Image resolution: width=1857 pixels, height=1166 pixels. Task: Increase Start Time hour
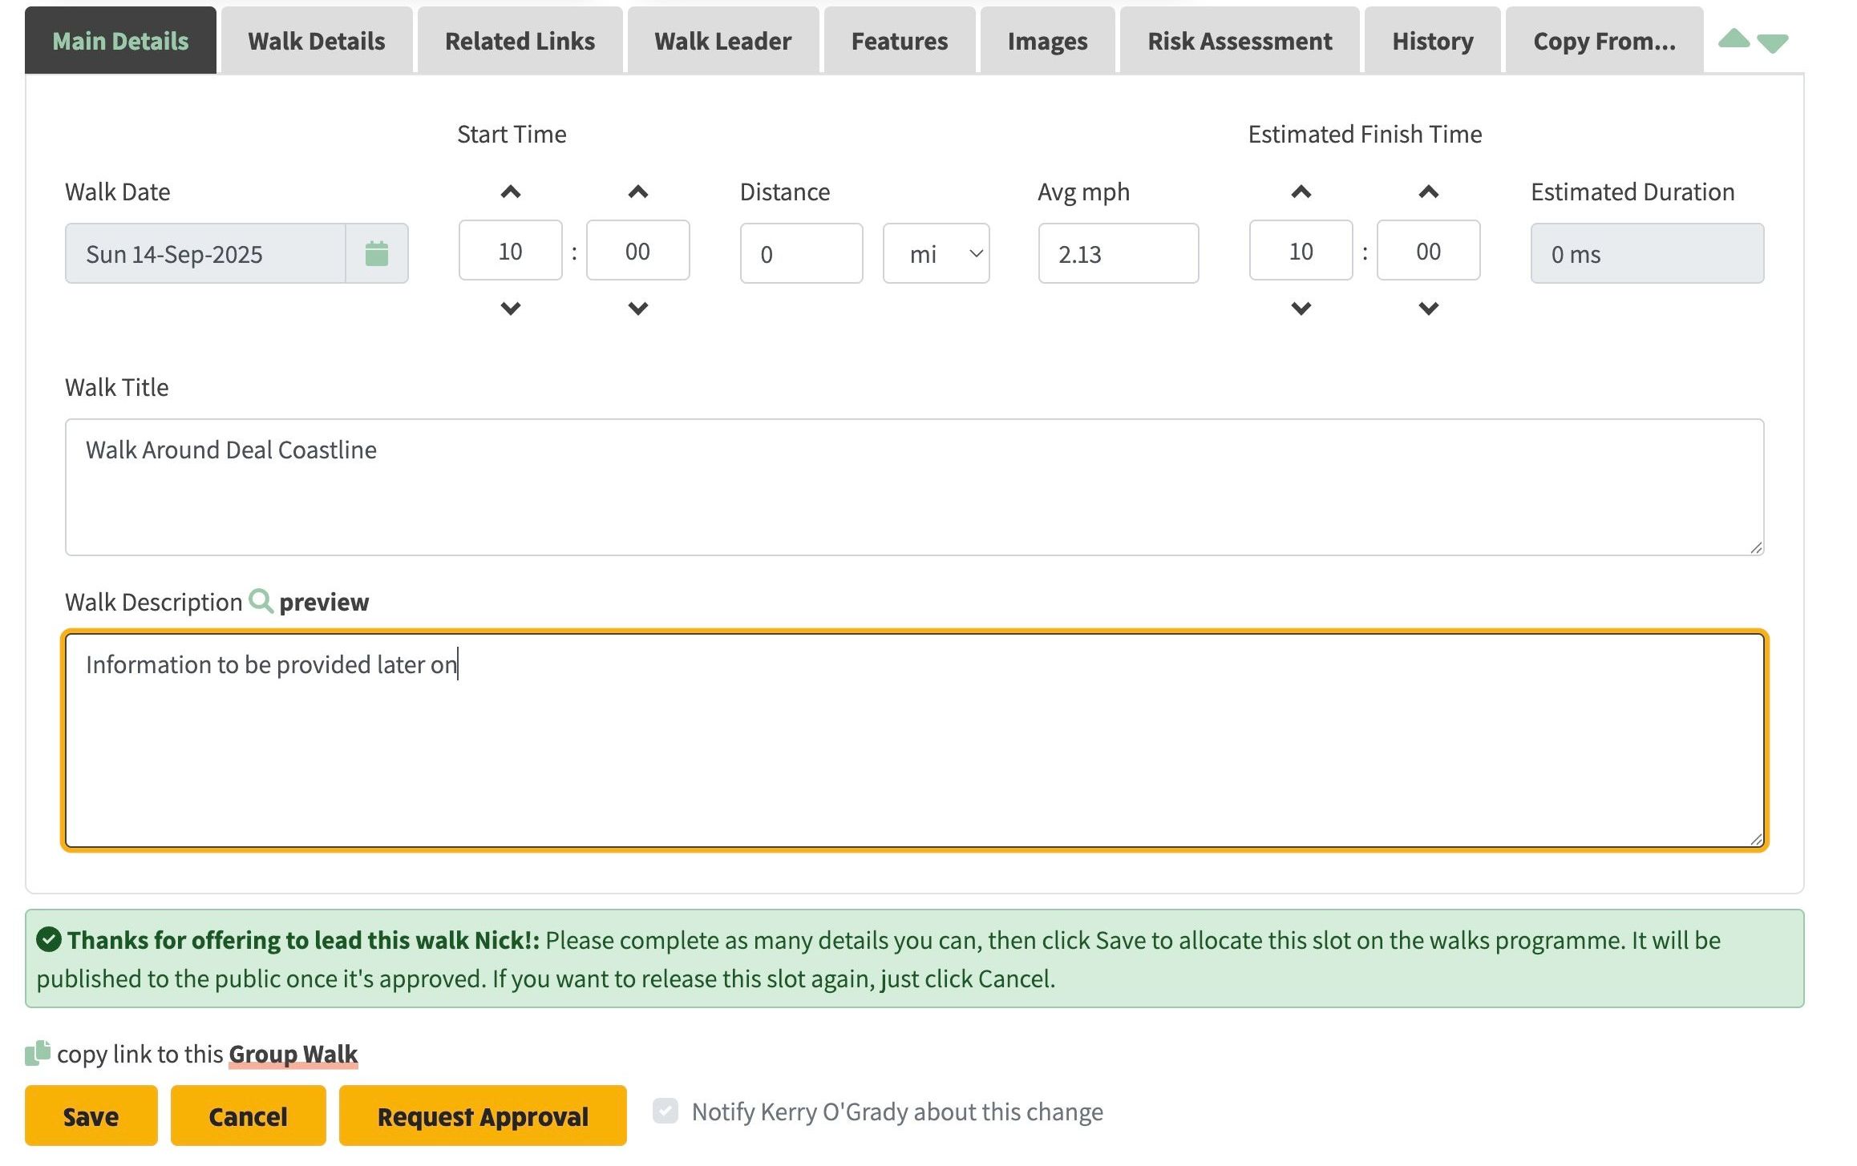coord(511,192)
